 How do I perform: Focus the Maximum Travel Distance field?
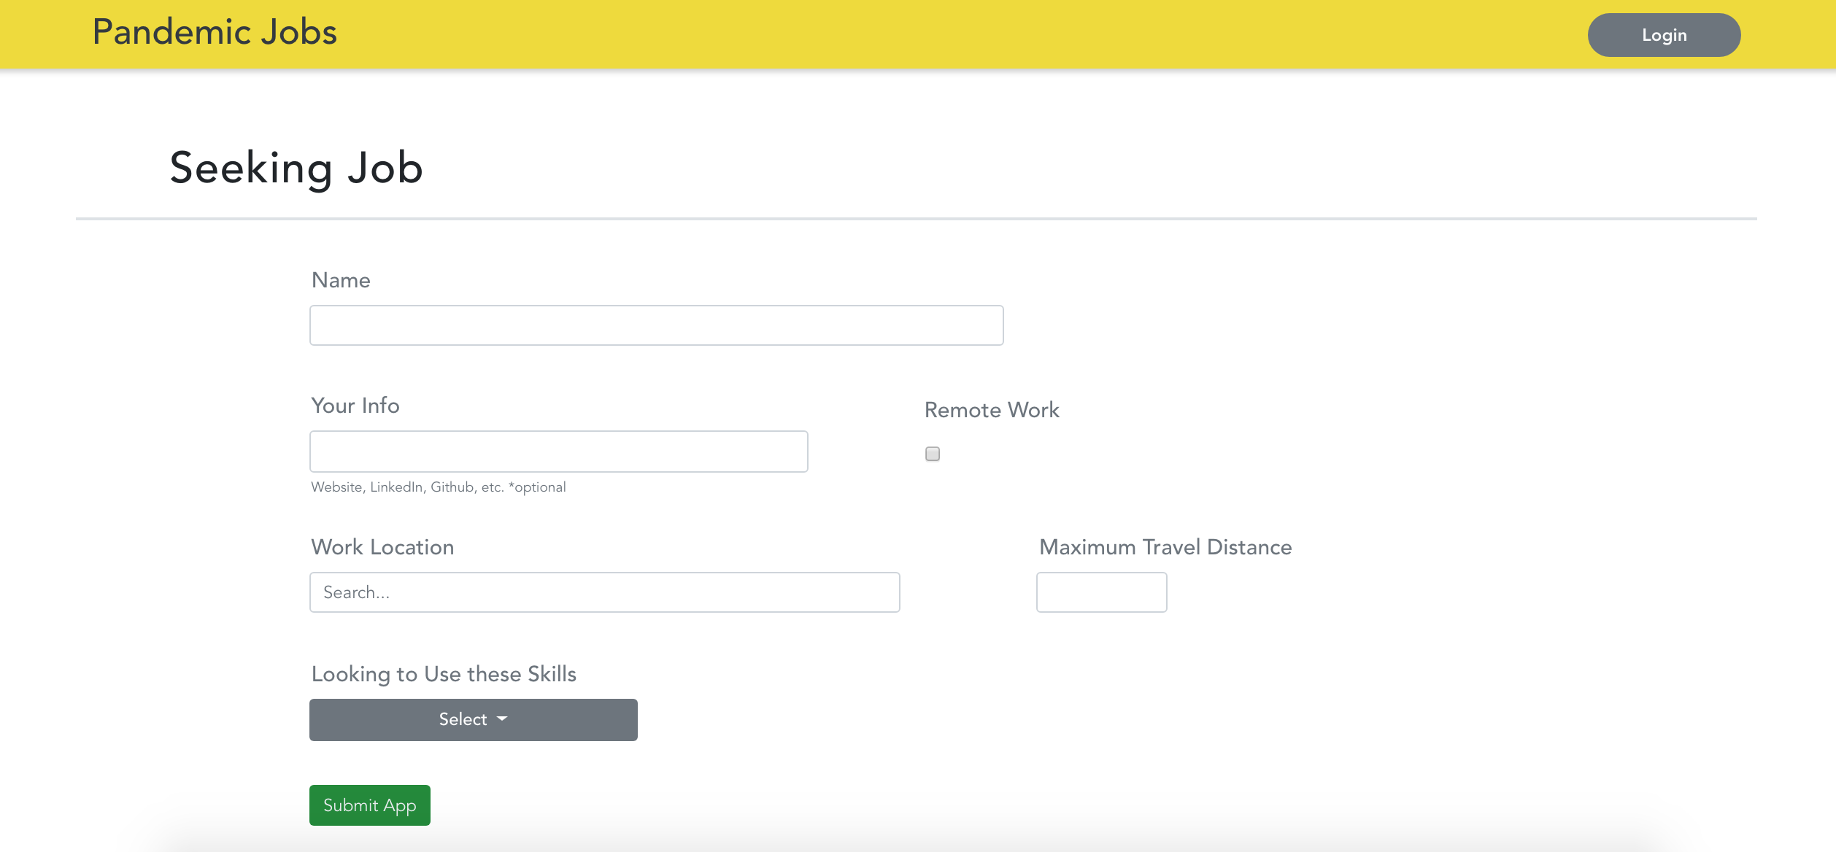pyautogui.click(x=1100, y=592)
